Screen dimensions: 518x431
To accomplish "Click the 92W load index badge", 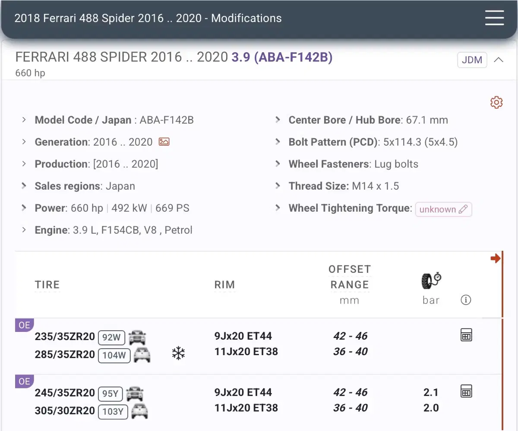I will click(111, 337).
